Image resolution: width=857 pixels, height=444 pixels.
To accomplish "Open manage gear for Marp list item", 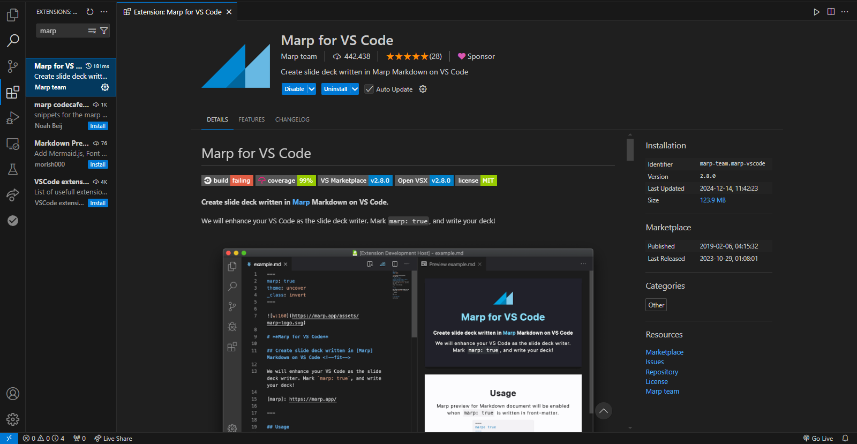I will [x=105, y=87].
